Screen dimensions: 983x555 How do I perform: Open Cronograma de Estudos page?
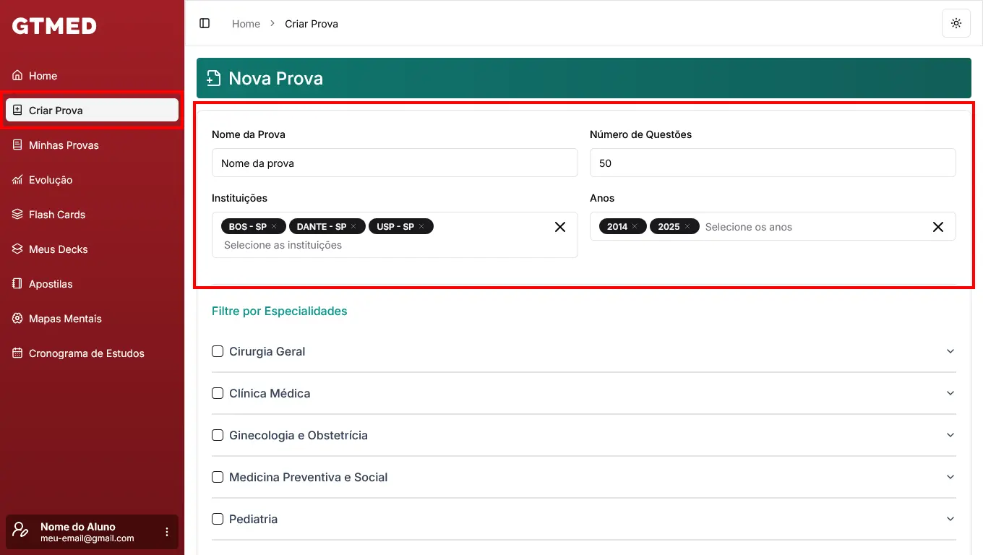[86, 353]
